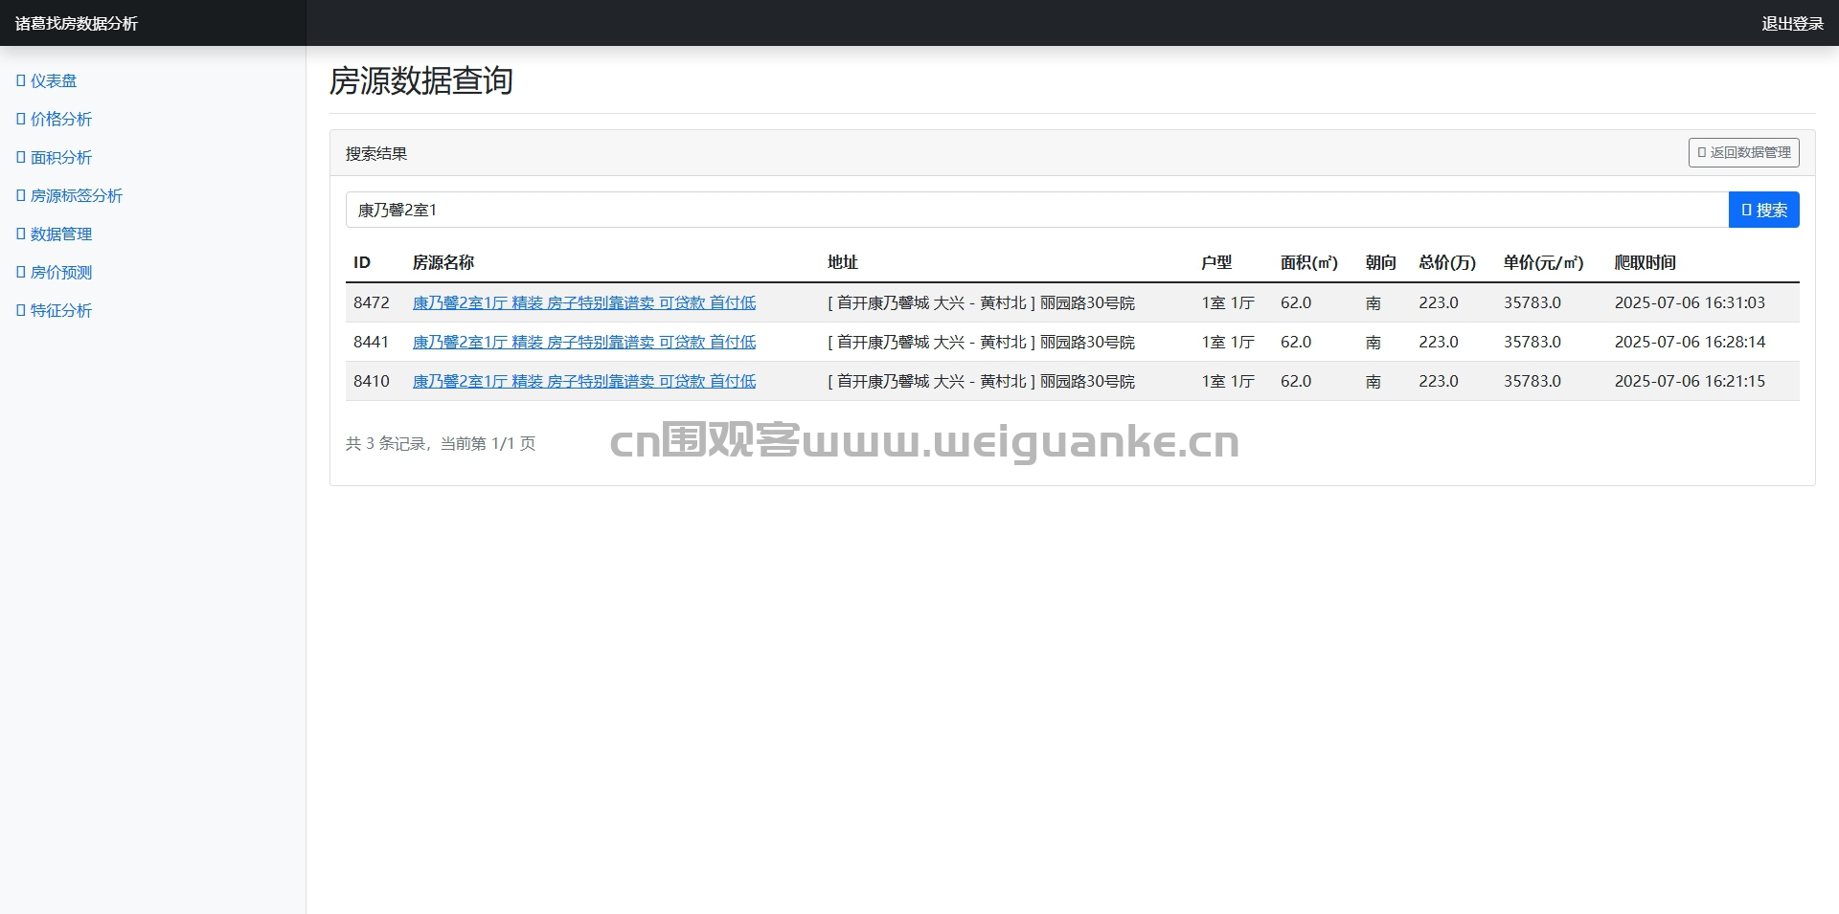Screen dimensions: 1839x914
Task: Open 价格分析 in the sidebar
Action: (x=55, y=120)
